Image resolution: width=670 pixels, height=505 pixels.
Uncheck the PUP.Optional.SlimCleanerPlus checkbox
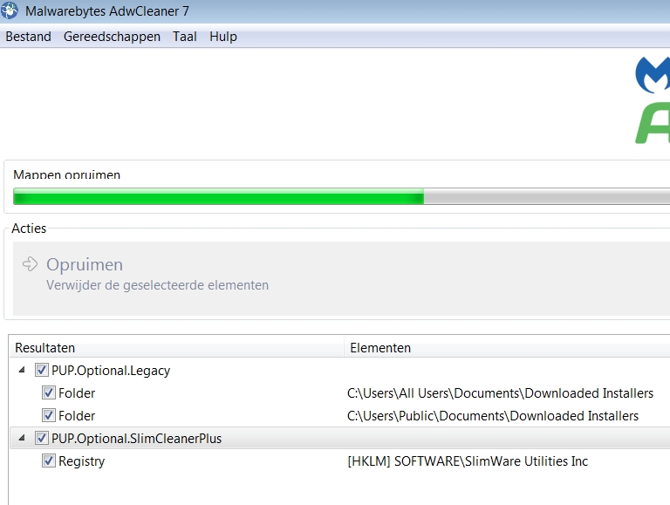point(42,438)
